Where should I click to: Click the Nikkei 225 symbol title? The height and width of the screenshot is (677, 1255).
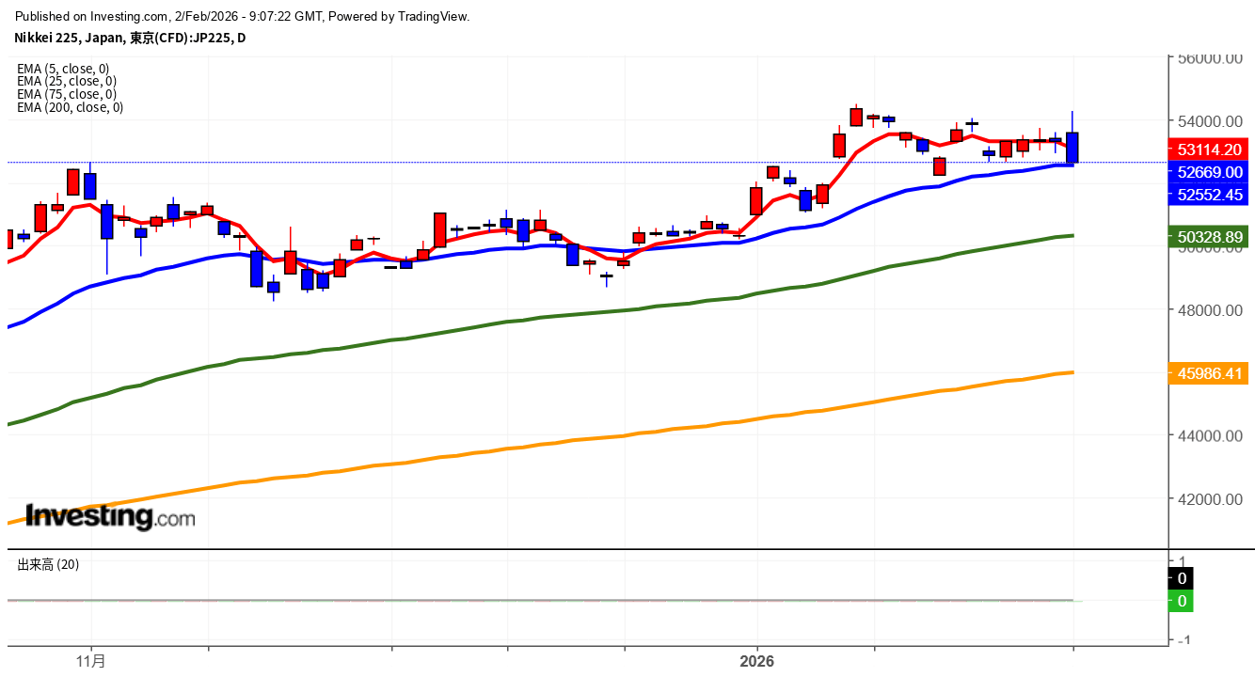(130, 38)
